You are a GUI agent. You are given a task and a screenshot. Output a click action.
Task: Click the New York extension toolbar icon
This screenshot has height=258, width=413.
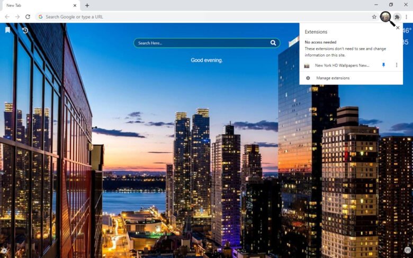(x=385, y=17)
